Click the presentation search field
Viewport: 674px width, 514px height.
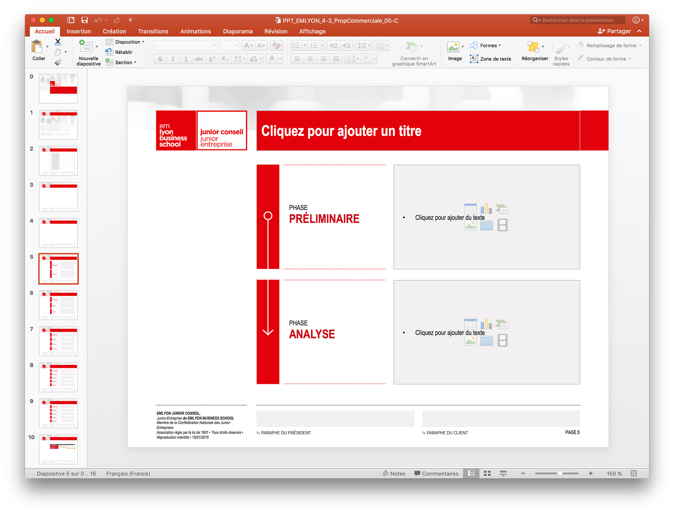click(578, 20)
